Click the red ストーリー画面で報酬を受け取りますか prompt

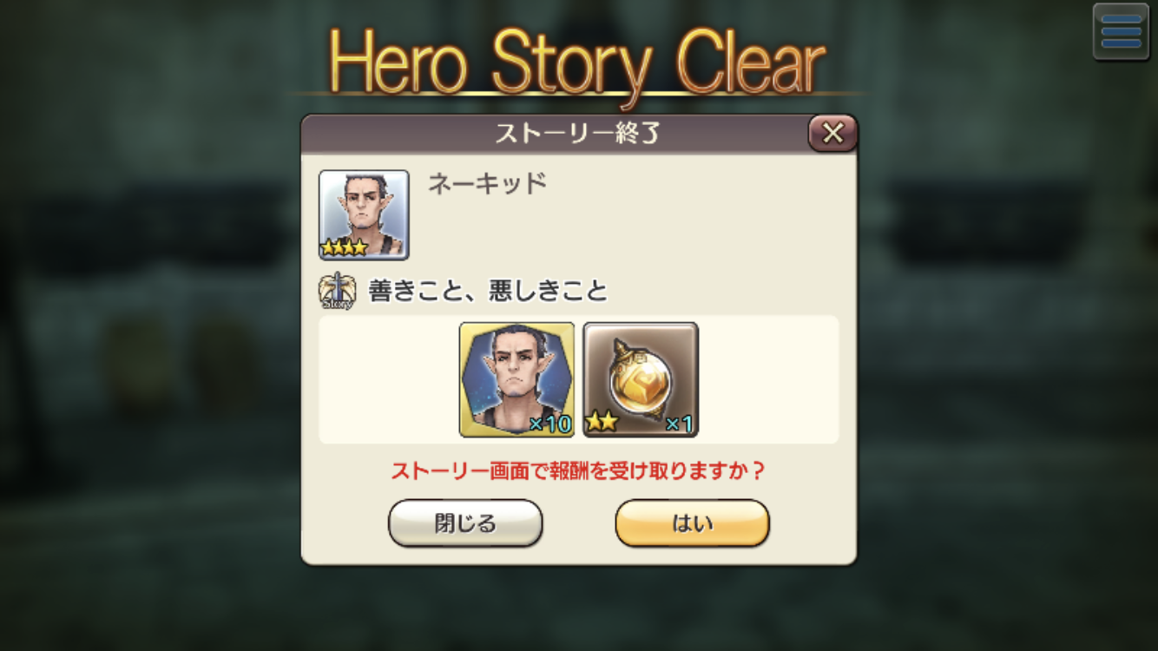coord(579,470)
